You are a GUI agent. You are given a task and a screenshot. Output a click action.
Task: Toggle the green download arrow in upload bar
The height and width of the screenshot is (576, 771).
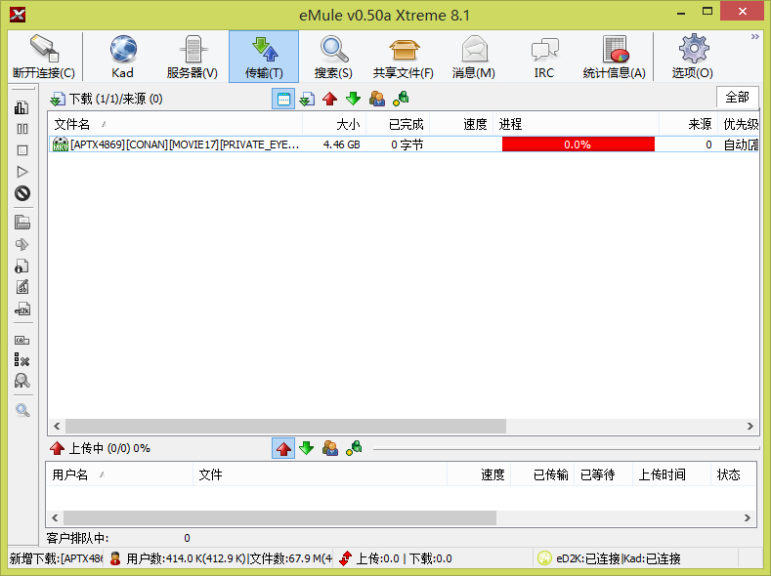(306, 448)
